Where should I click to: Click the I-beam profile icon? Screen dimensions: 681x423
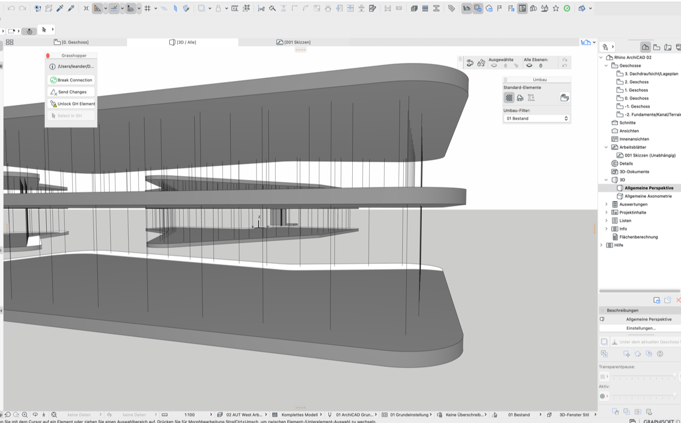click(436, 9)
